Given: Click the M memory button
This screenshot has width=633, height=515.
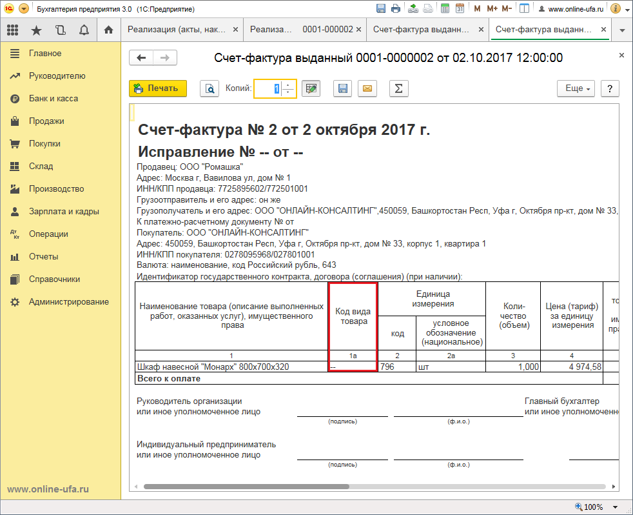Looking at the screenshot, I should coord(477,8).
